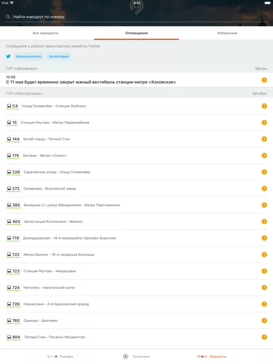Viewport: 273px width, 364px height.
Task: Switch to the Все маршруты tab
Action: point(45,33)
